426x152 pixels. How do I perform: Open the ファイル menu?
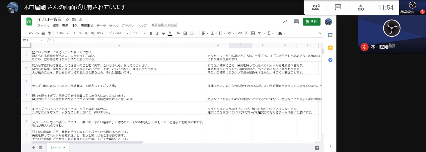43,26
